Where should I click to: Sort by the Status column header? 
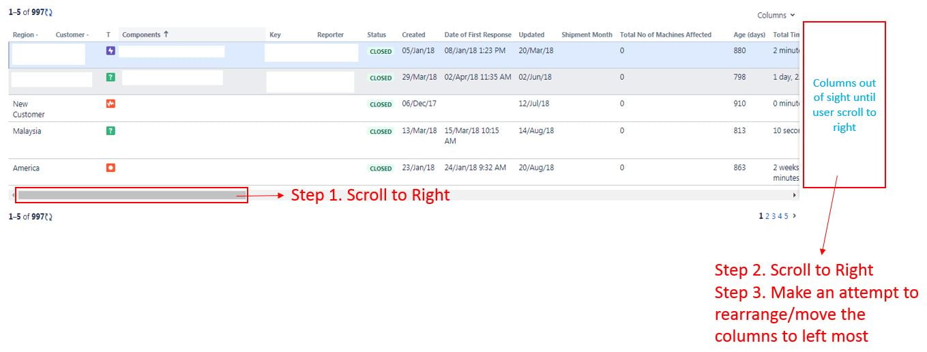377,35
